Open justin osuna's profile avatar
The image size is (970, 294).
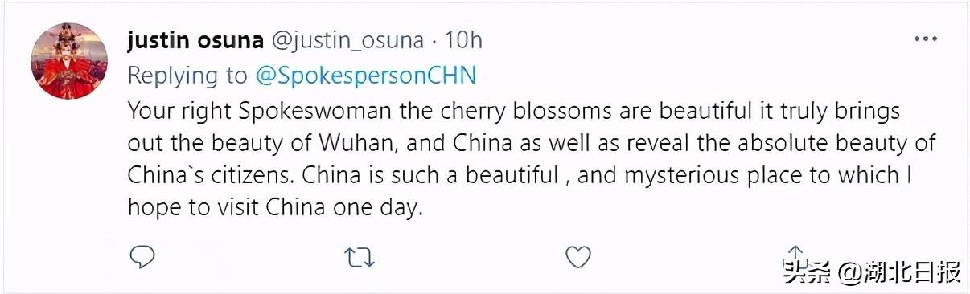[x=68, y=61]
